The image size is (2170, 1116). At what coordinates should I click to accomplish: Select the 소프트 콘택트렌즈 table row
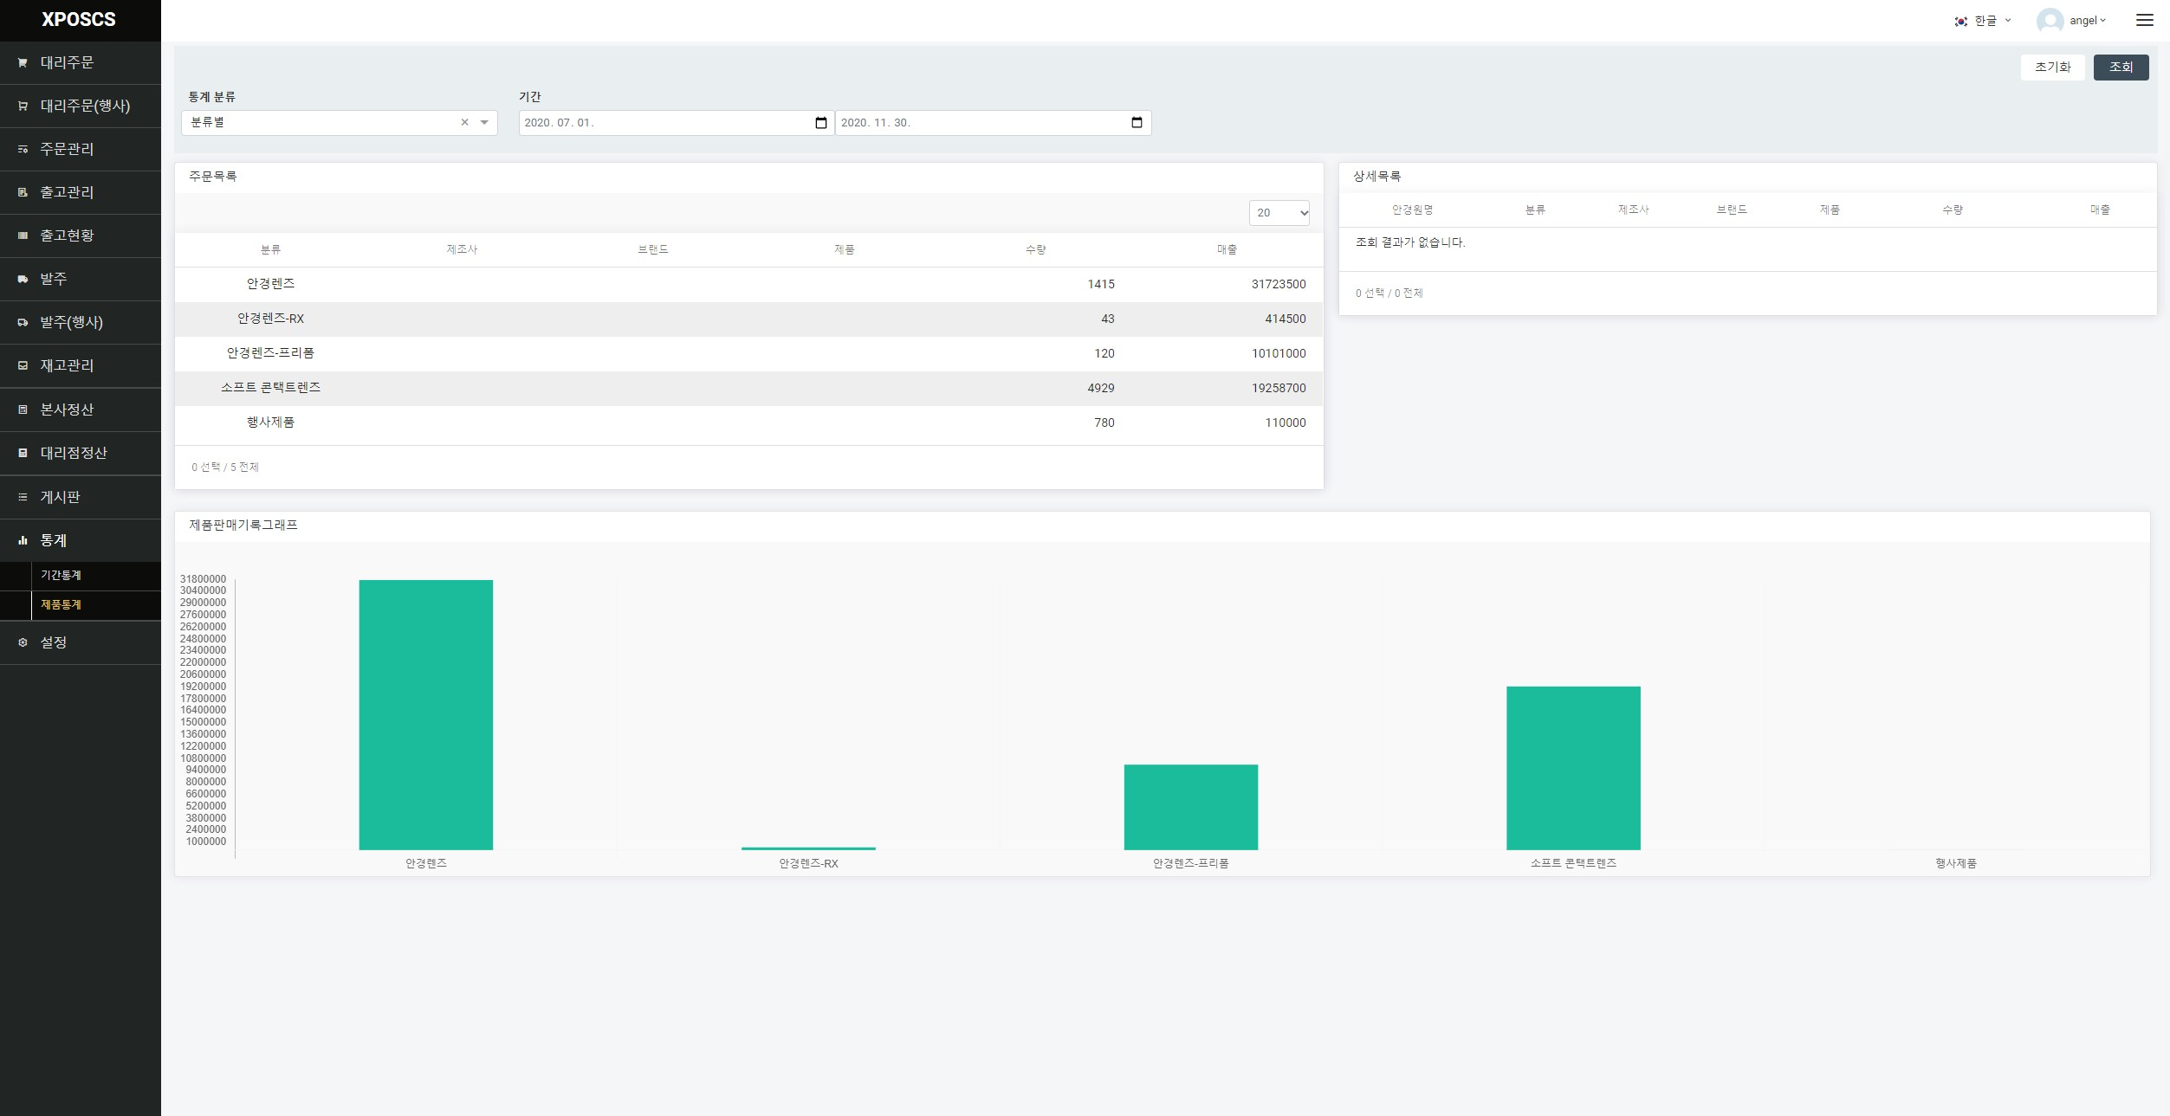click(748, 388)
